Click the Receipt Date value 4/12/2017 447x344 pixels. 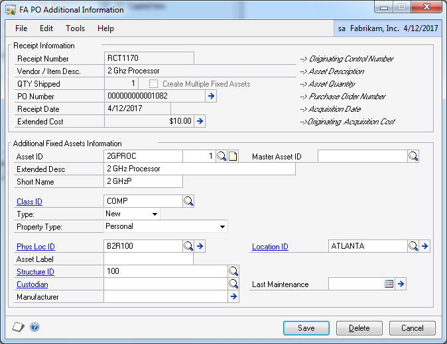click(138, 108)
